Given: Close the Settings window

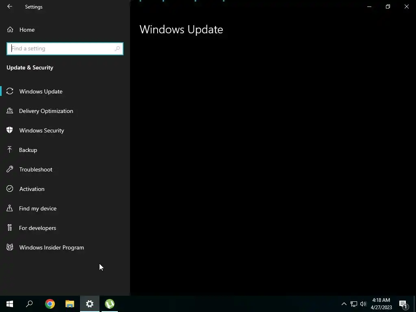Looking at the screenshot, I should click(x=406, y=6).
